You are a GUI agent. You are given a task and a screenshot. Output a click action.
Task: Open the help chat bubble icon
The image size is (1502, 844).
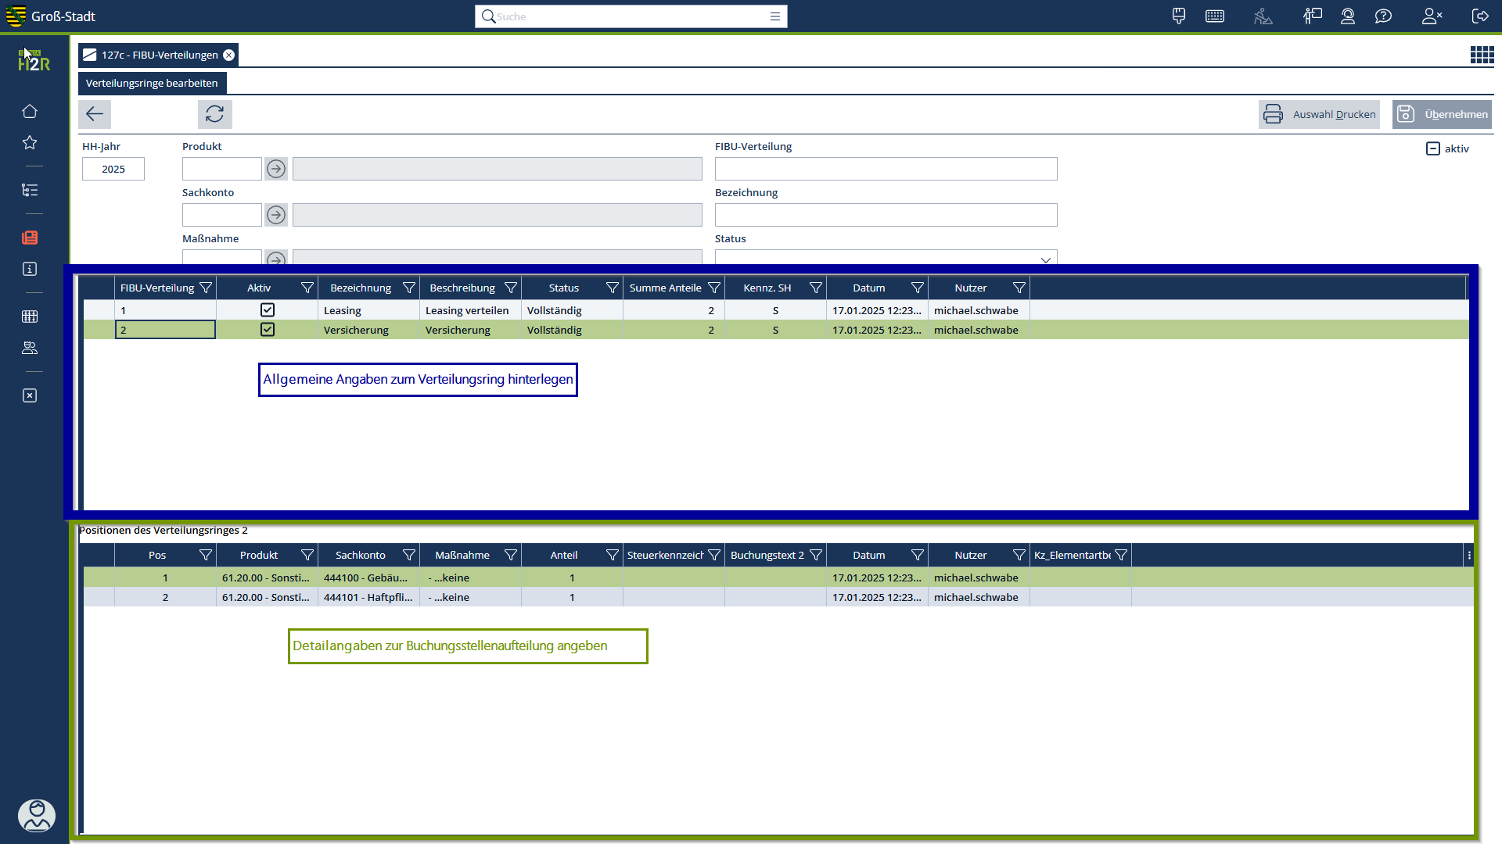tap(1383, 16)
